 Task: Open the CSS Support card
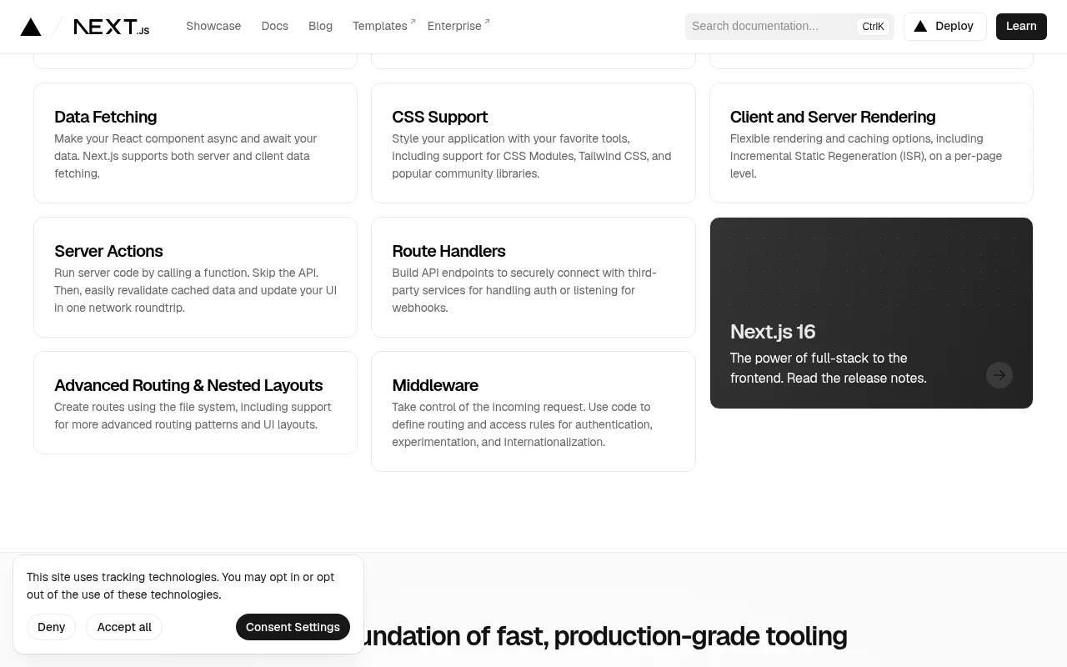click(533, 143)
